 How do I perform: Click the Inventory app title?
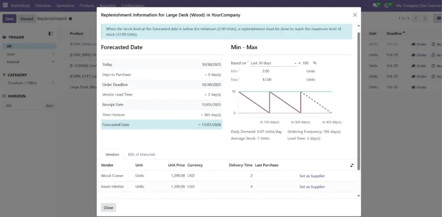click(x=20, y=6)
